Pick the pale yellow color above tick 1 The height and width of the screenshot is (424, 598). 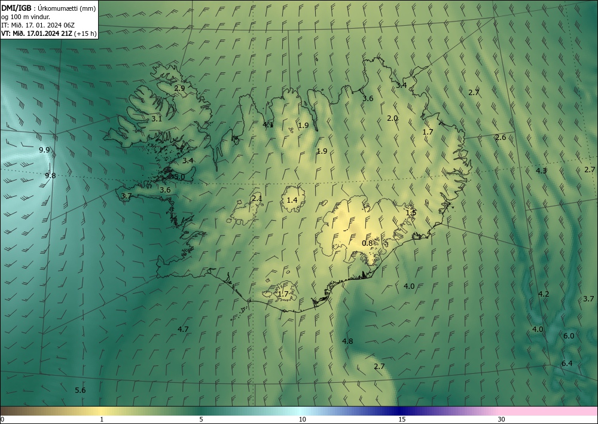pos(102,411)
